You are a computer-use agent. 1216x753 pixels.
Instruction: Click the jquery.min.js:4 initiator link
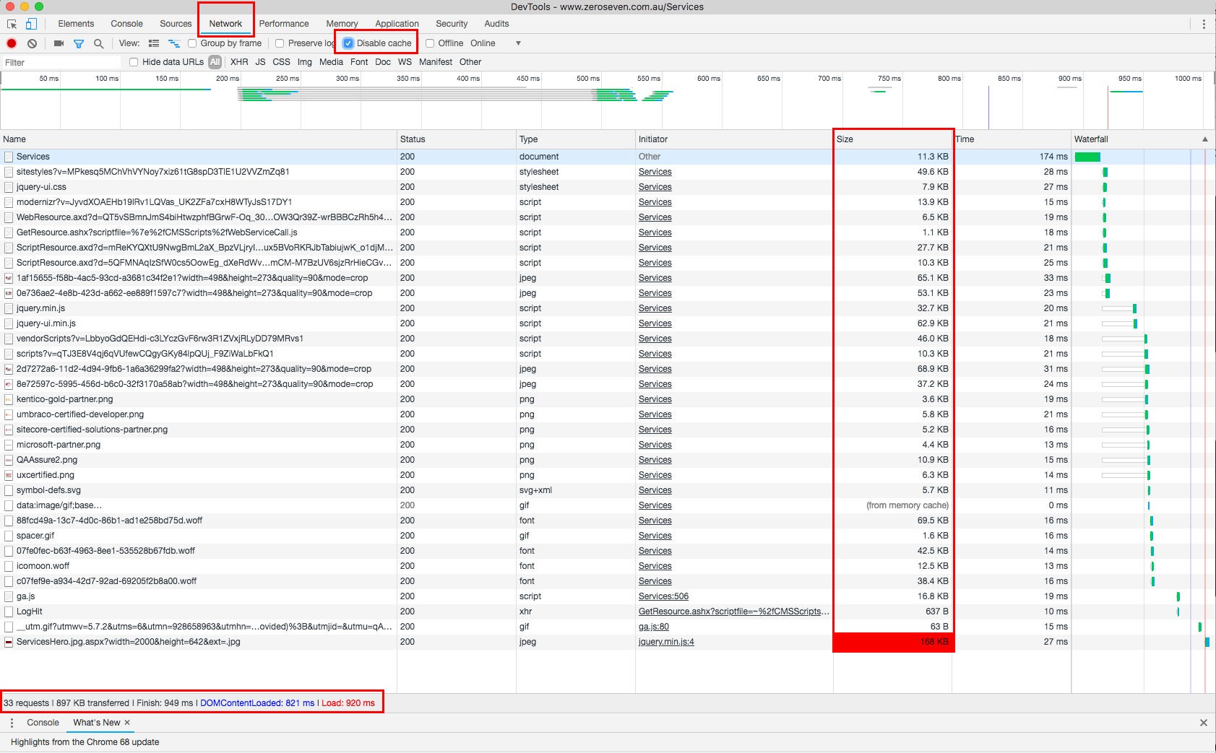point(665,642)
